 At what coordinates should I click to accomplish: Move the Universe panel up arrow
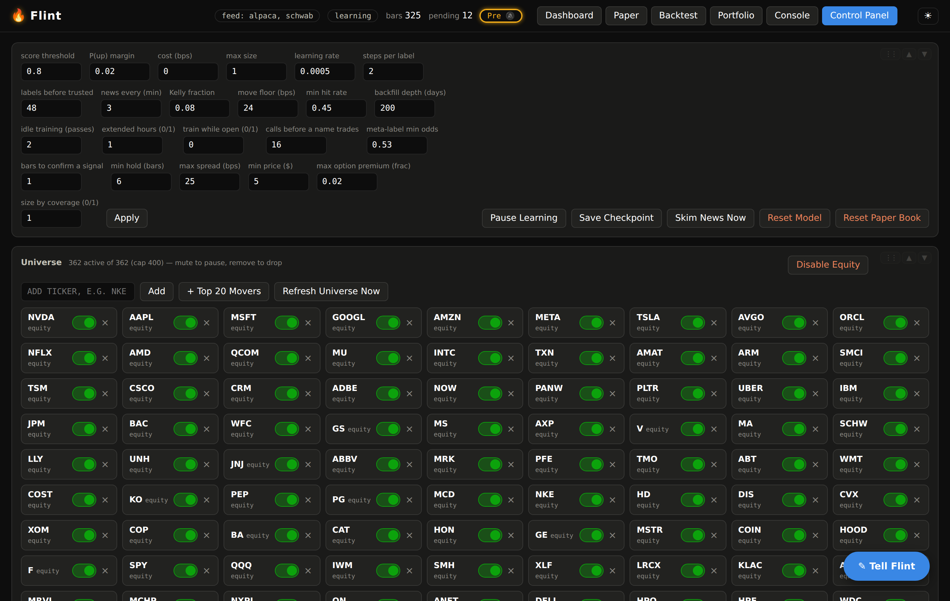click(x=909, y=258)
